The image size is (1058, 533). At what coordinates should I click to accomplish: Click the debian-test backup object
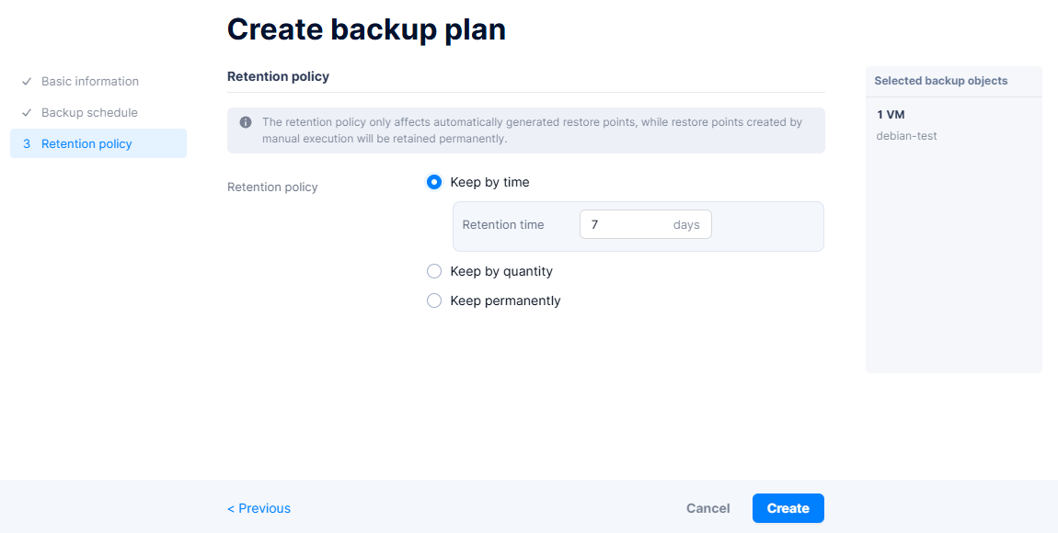[906, 136]
